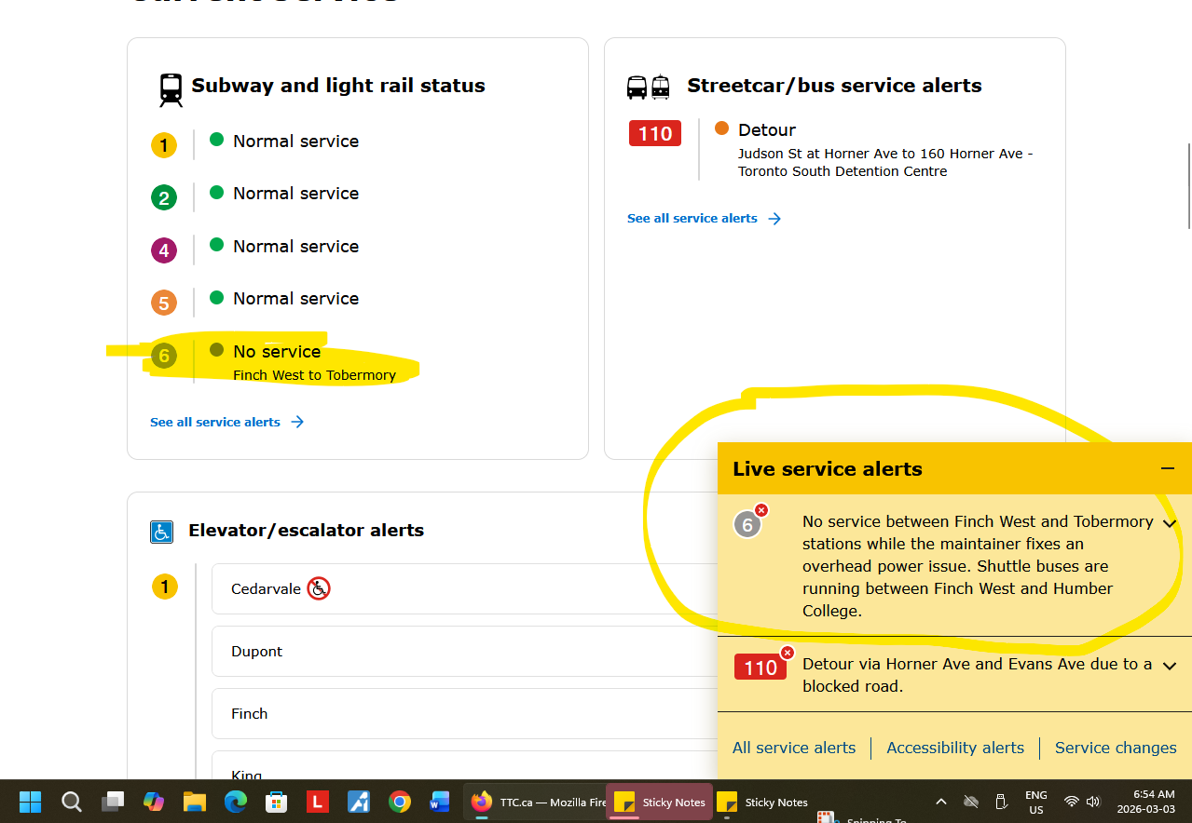
Task: Click the Line 1 yellow badge under Subway status
Action: [x=164, y=145]
